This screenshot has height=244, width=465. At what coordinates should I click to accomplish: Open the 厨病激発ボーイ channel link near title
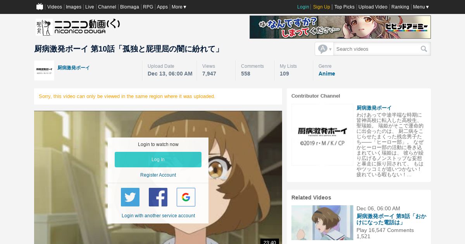pyautogui.click(x=74, y=67)
